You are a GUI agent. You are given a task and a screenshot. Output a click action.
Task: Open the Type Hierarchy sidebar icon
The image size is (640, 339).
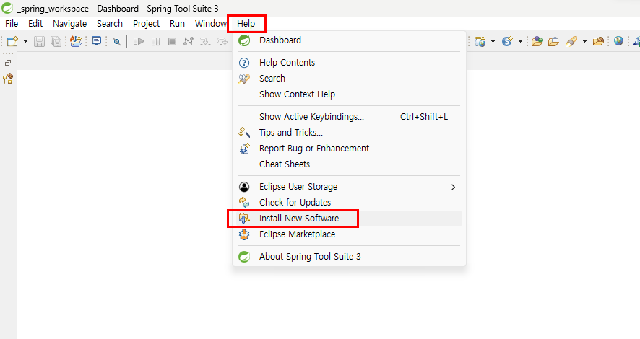pos(8,78)
